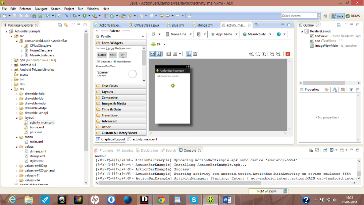Screen dimensions: 364x205
Task: Click the Android SDK Manager toolbar icon
Action: pyautogui.click(x=34, y=16)
